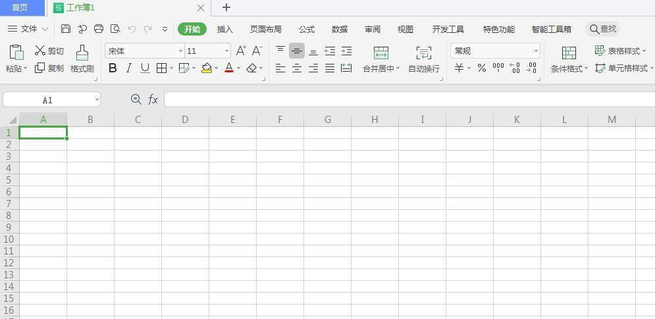Screen dimensions: 655x319
Task: Copy selection with the 复制 icon
Action: [39, 68]
